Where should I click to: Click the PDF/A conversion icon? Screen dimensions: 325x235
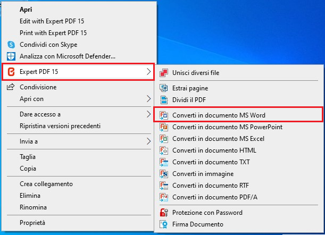164,197
